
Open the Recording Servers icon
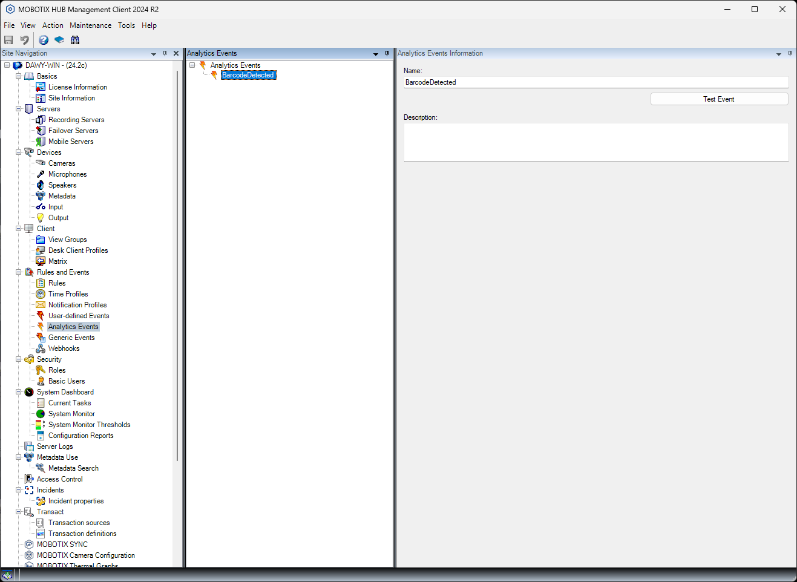pos(41,120)
